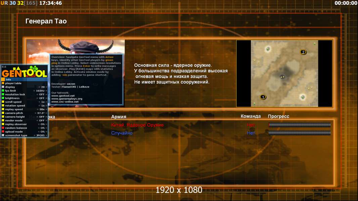Select the replay speed menu entry

[x=25, y=109]
